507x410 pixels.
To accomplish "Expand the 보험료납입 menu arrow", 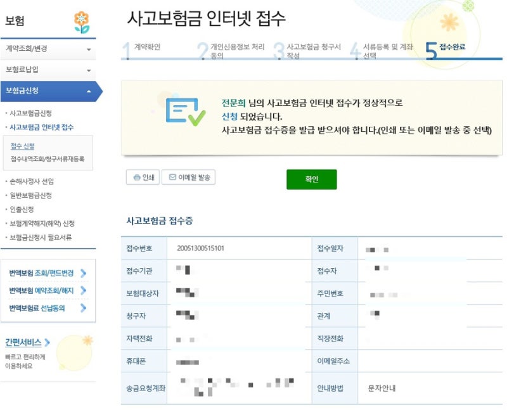I will click(89, 70).
